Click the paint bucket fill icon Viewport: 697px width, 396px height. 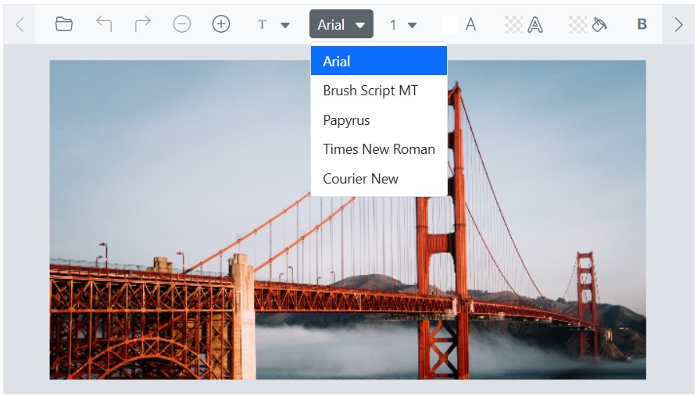599,24
